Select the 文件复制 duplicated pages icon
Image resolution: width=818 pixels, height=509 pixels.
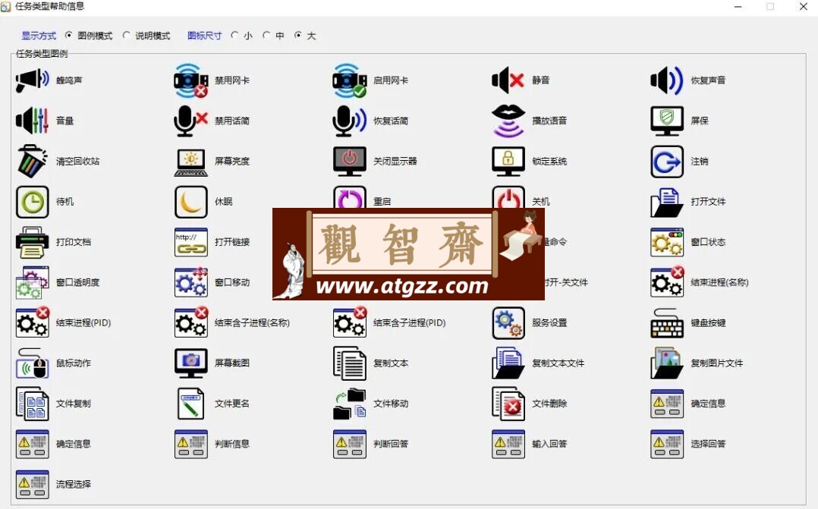click(x=33, y=404)
